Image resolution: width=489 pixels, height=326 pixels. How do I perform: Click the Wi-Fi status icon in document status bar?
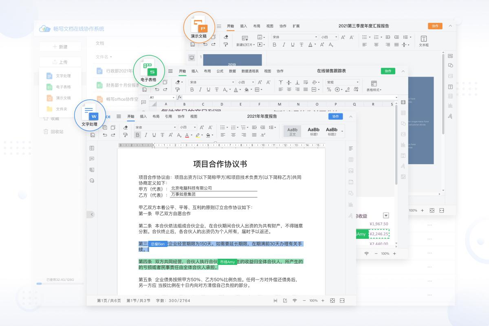(295, 300)
